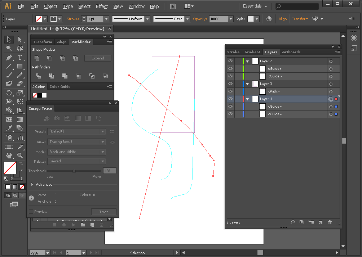This screenshot has width=362, height=257.
Task: Open the File menu
Action: [21, 6]
